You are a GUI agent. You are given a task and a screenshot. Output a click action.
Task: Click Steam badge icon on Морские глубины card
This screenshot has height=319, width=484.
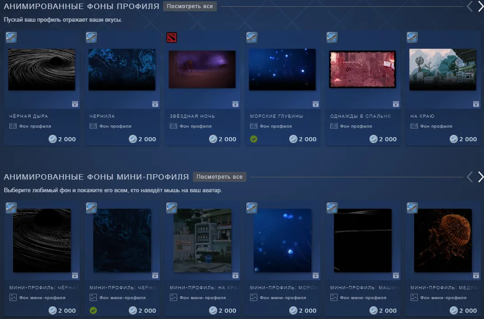(x=252, y=37)
